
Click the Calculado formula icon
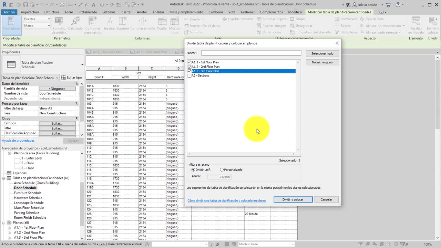[75, 25]
